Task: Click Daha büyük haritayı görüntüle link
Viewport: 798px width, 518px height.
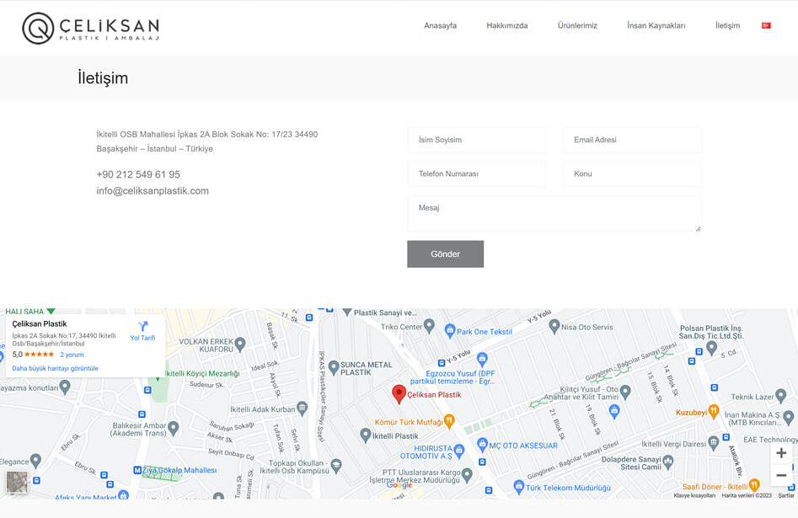Action: (55, 368)
